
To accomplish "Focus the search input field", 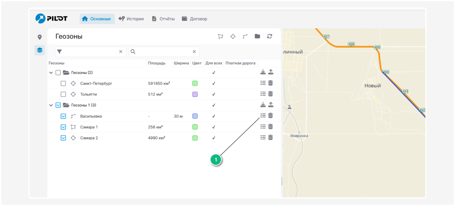I will coord(164,52).
